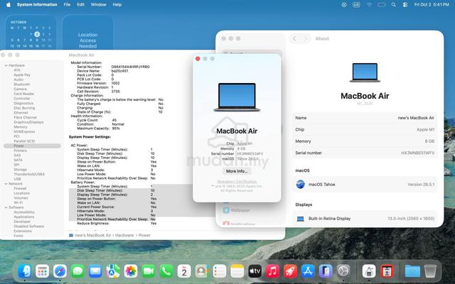
Task: Click the October calendar widget
Action: coord(31,33)
